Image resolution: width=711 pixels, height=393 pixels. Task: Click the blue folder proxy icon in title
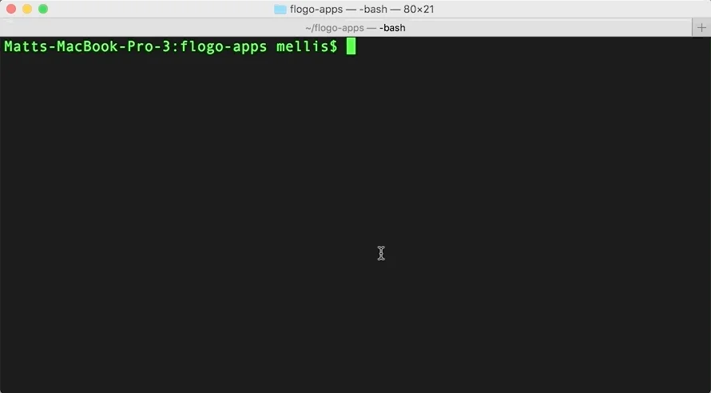[x=280, y=9]
